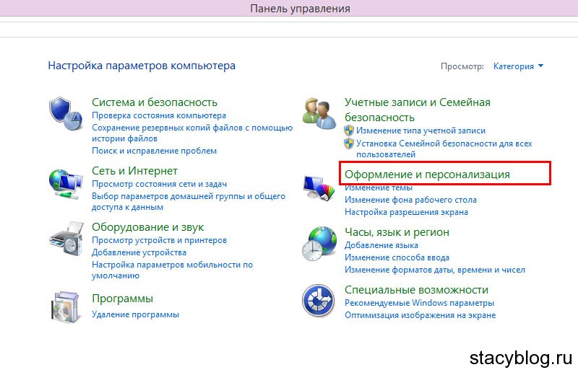This screenshot has height=375, width=578.
Task: Click the Network and Internet globe icon
Action: 66,184
